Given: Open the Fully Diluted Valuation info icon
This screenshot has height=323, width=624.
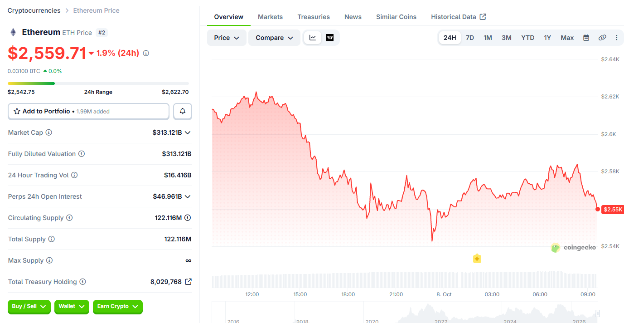Looking at the screenshot, I should pyautogui.click(x=82, y=154).
